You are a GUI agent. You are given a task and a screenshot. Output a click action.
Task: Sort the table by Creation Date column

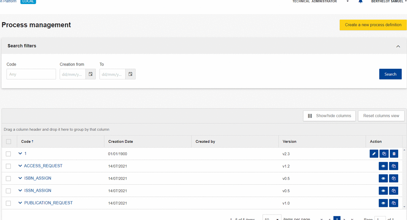[120, 142]
